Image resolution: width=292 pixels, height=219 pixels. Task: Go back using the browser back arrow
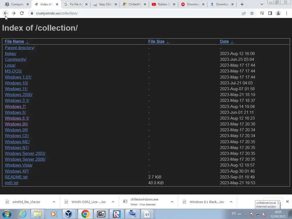(6, 13)
